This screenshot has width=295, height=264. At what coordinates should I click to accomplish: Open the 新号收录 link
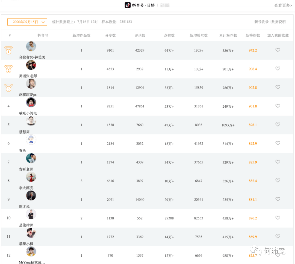261,22
